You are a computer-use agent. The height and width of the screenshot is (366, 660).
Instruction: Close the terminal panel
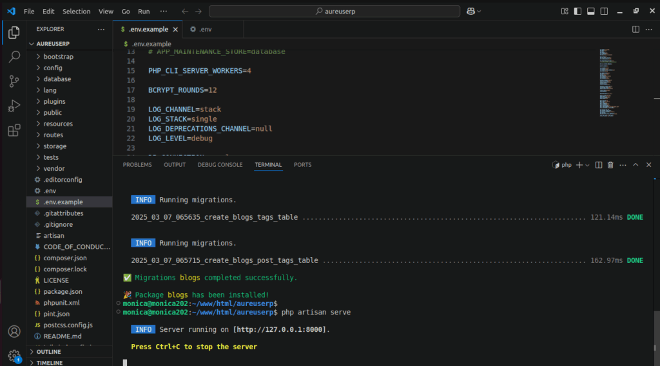coord(648,165)
